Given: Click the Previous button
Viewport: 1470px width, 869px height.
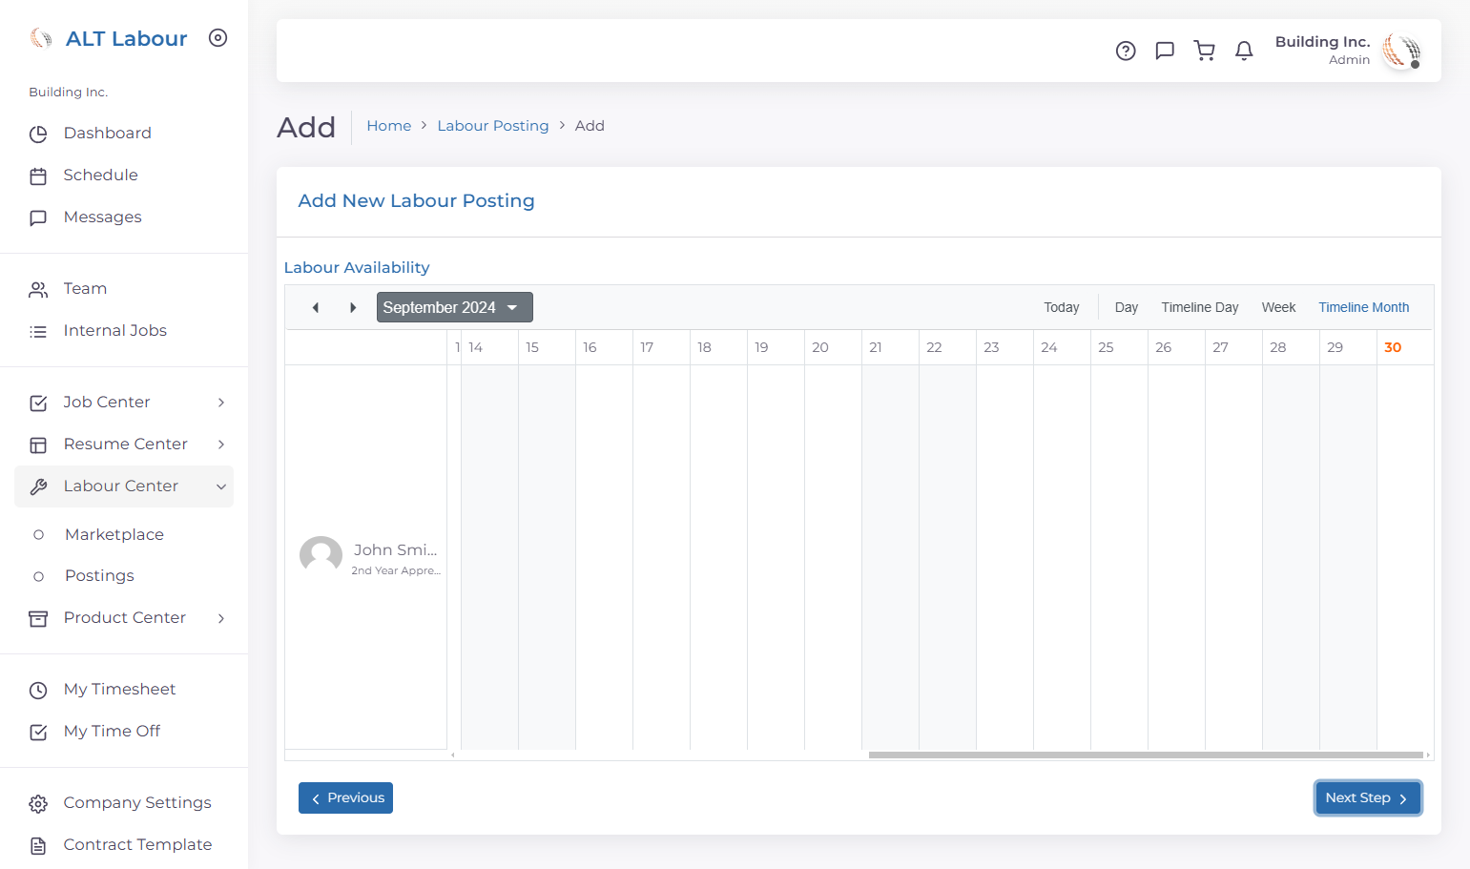Looking at the screenshot, I should tap(345, 798).
